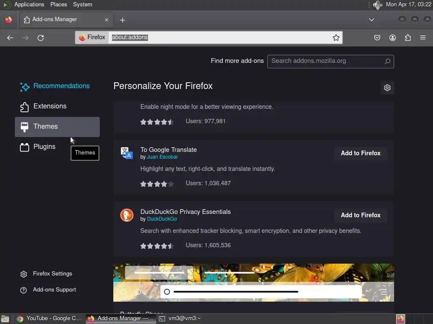Open Juan Escobar author link
433x324 pixels.
pos(162,157)
